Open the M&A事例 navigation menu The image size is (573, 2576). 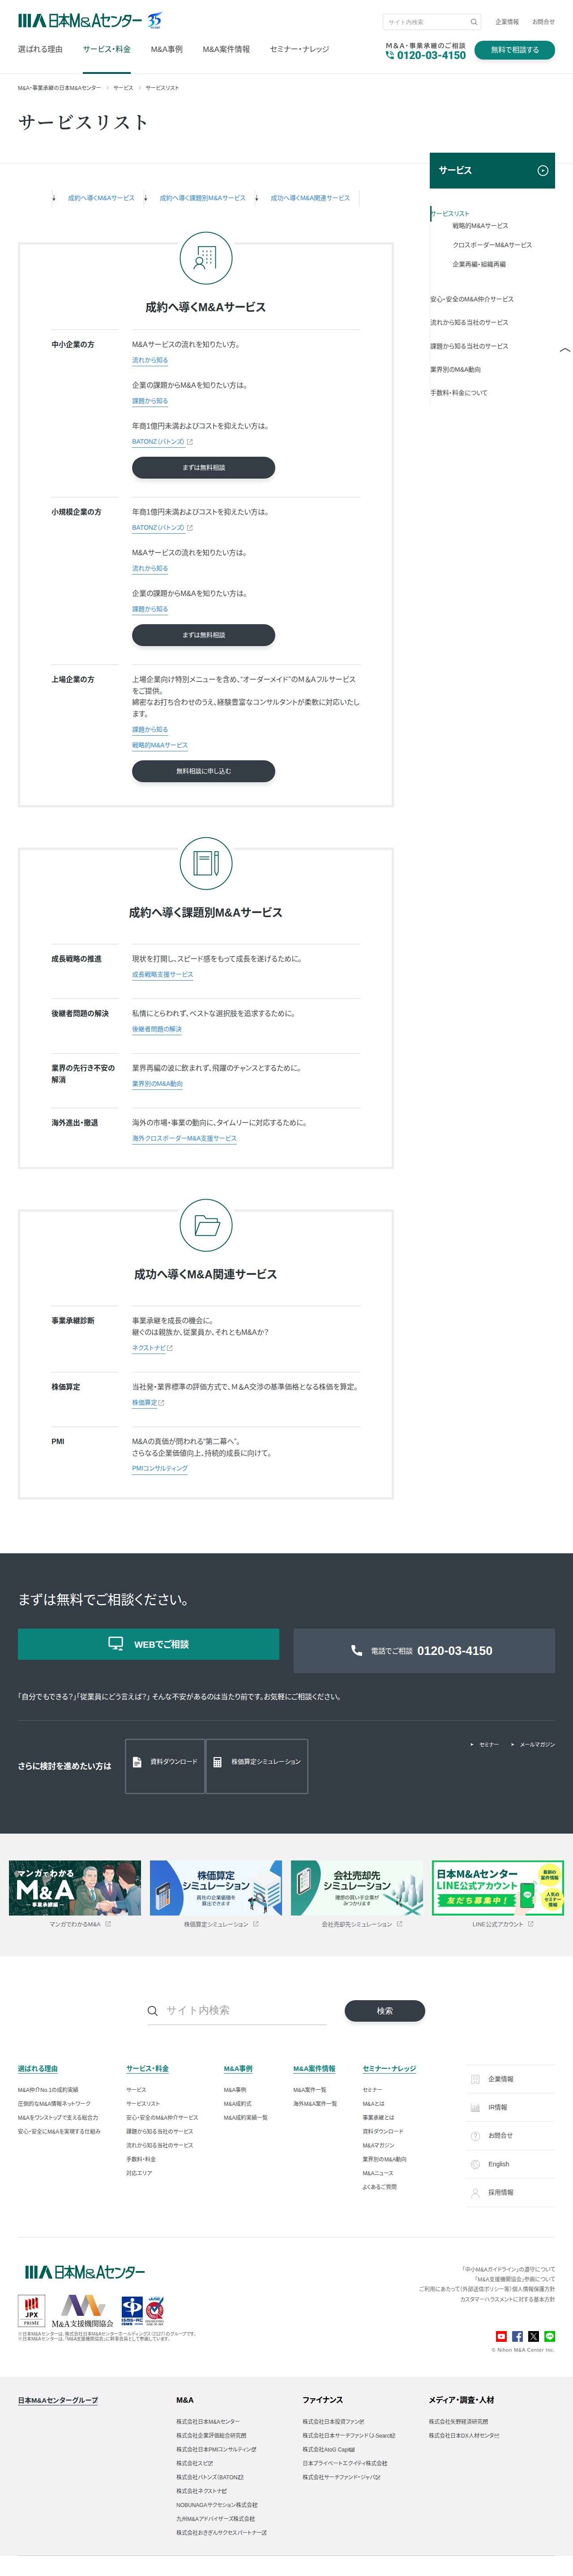pyautogui.click(x=167, y=49)
